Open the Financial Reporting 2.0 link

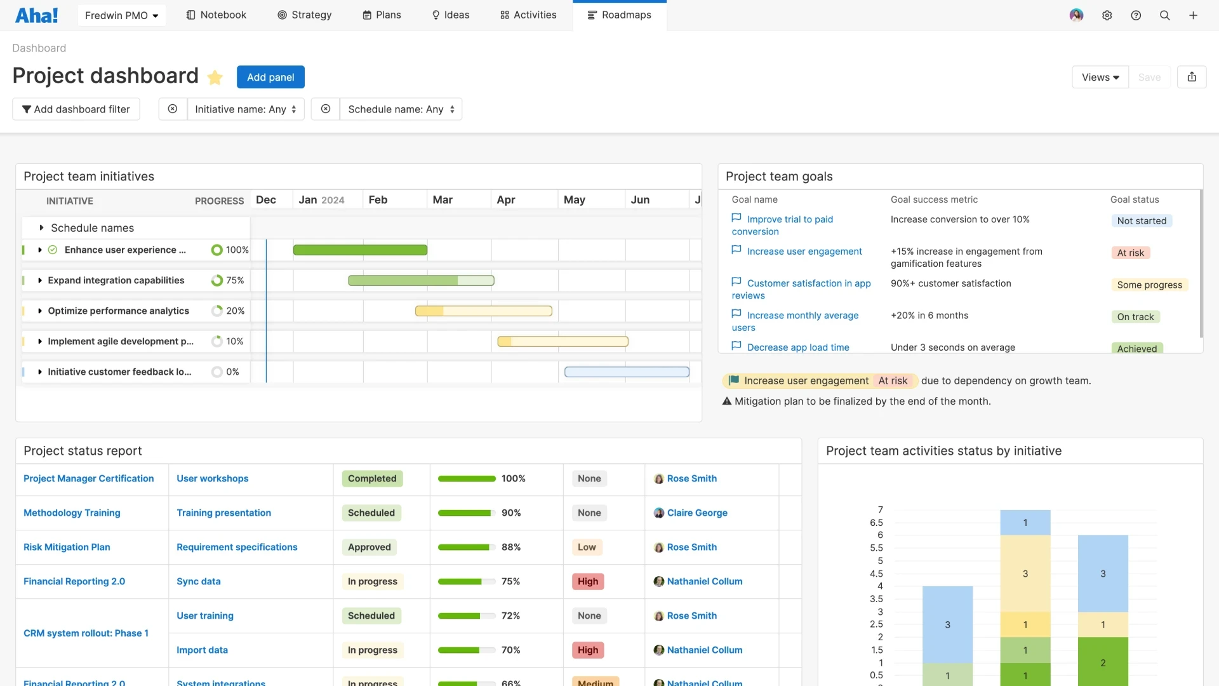pos(74,581)
